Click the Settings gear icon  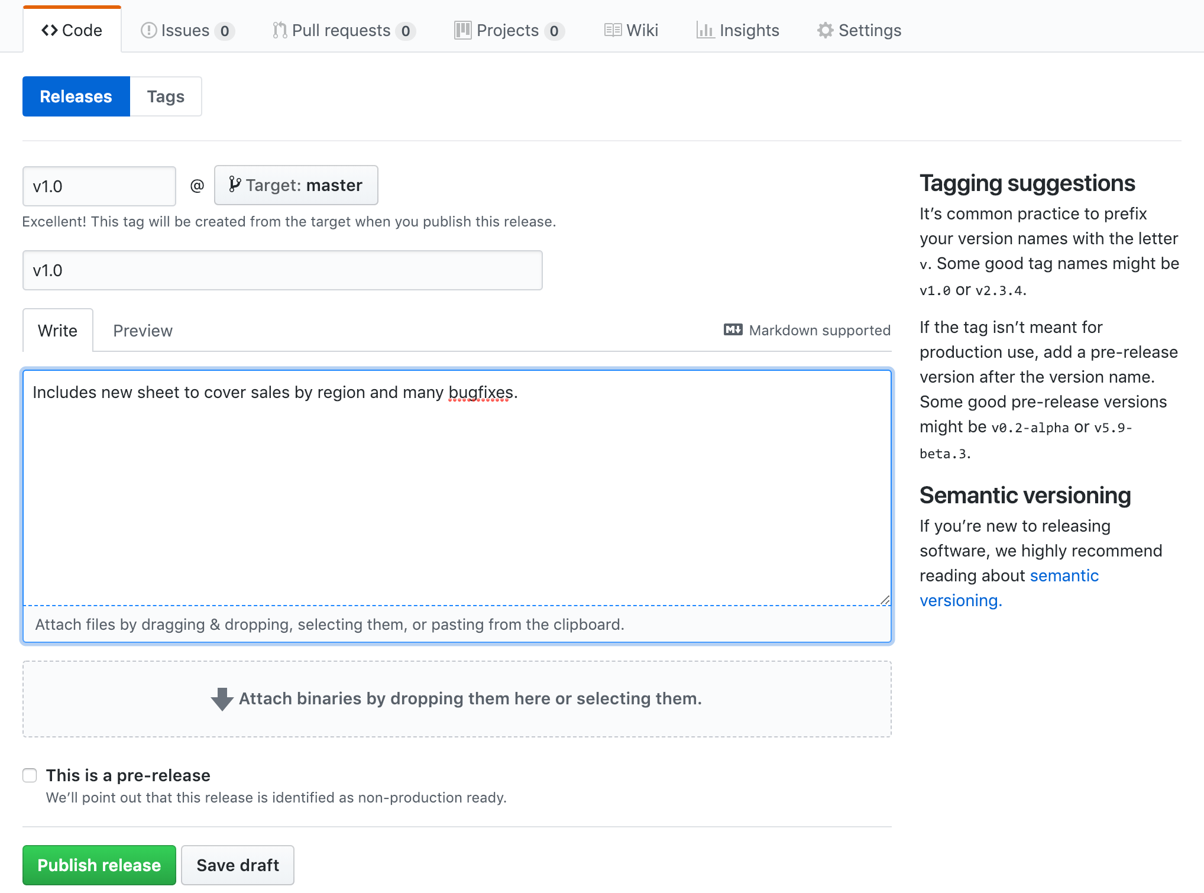pyautogui.click(x=825, y=30)
